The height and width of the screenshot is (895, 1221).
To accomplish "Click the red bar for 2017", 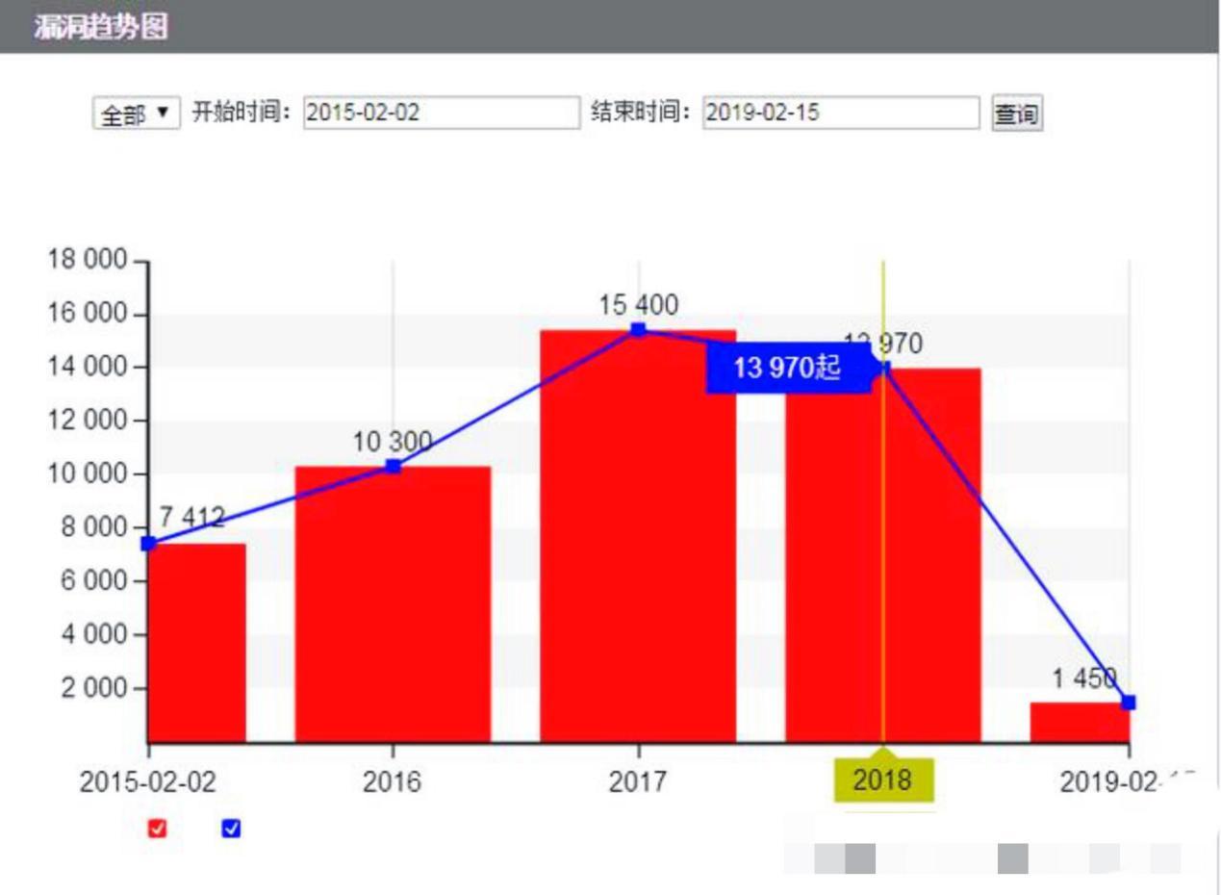I will pos(638,536).
